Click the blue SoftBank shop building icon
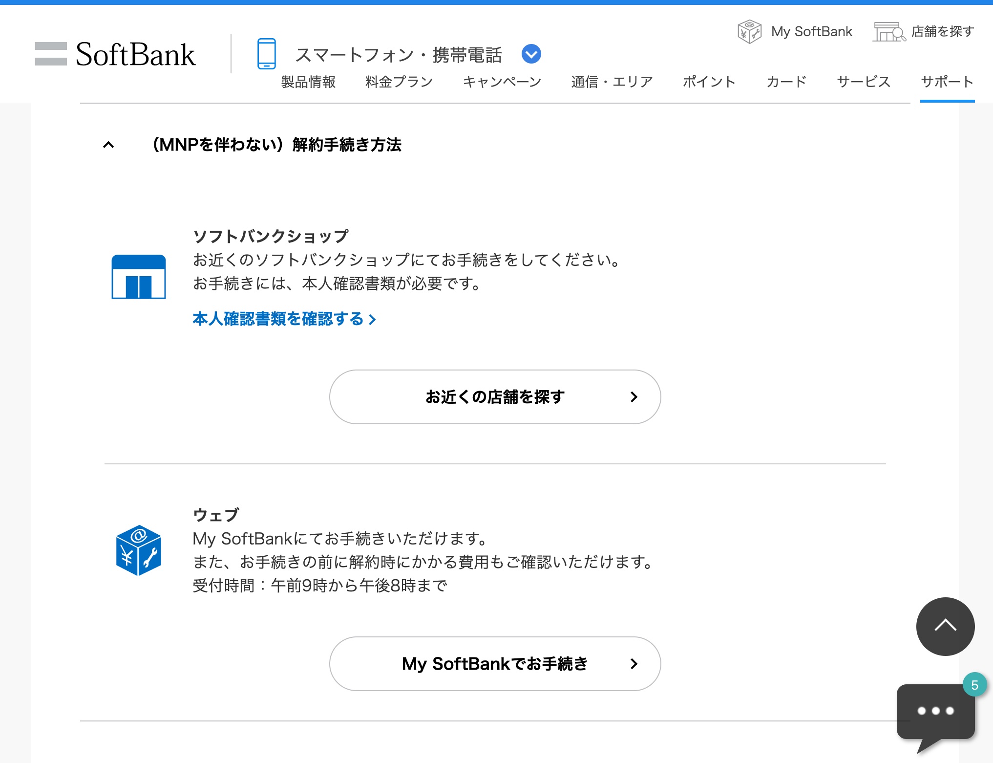The height and width of the screenshot is (763, 993). coord(139,277)
